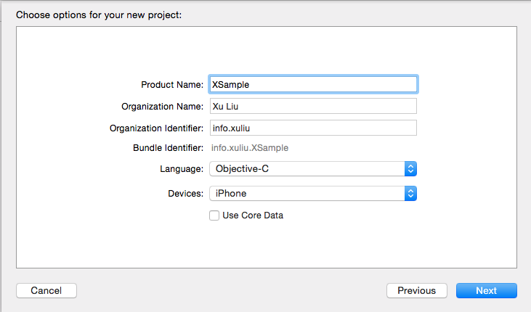Open the Devices dropdown showing iPhone
Image resolution: width=531 pixels, height=312 pixels.
306,194
